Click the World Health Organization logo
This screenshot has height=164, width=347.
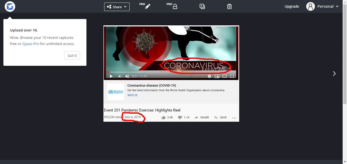115,92
